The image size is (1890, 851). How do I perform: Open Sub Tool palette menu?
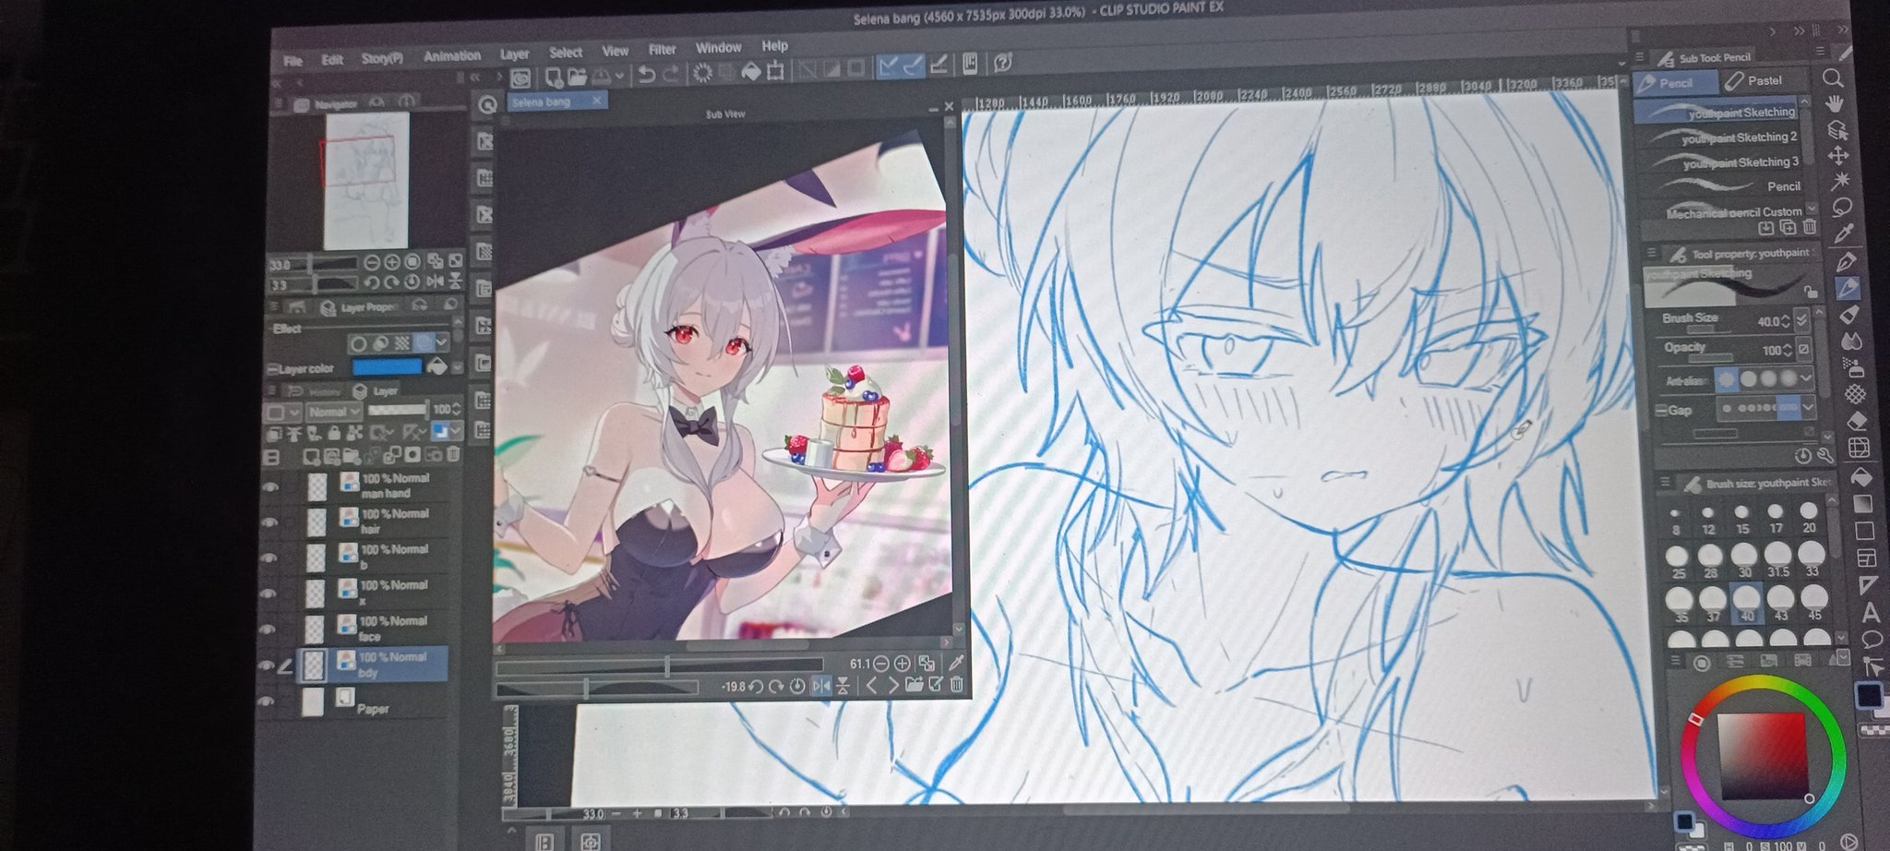click(1640, 57)
